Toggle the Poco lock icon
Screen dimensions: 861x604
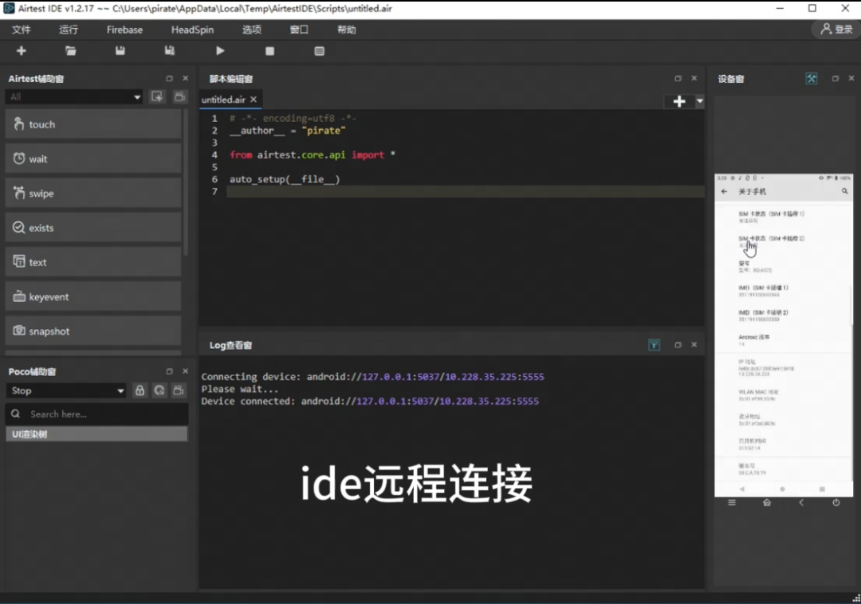pyautogui.click(x=140, y=390)
